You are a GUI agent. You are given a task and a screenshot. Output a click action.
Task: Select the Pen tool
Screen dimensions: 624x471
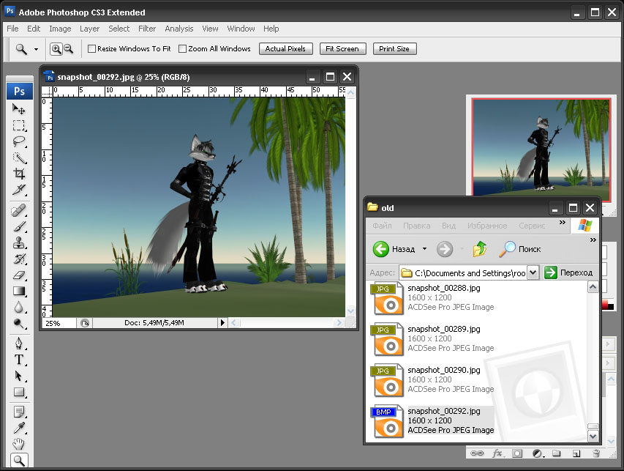pos(19,343)
